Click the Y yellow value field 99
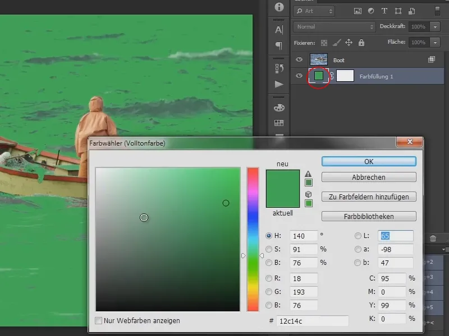The height and width of the screenshot is (336, 449). tap(392, 305)
